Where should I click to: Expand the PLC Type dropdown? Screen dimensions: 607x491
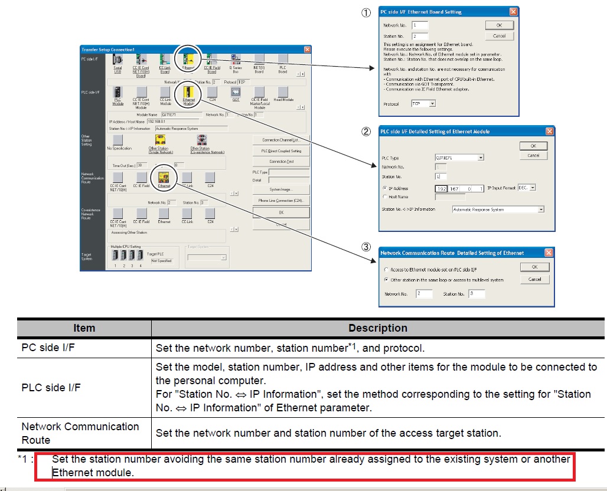[x=481, y=158]
